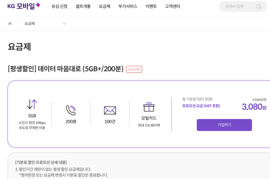Click the magnifier search icon
This screenshot has width=270, height=179.
click(x=258, y=6)
